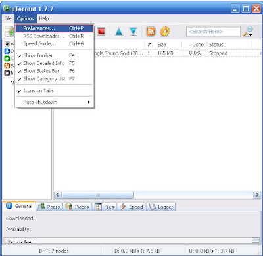Select the Completed category icon
This screenshot has height=256, width=263.
7,58
